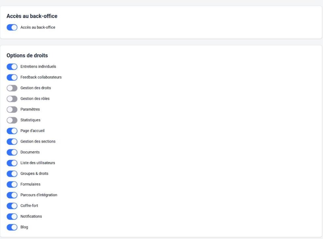
Task: Click the Blog label text
Action: (x=24, y=227)
